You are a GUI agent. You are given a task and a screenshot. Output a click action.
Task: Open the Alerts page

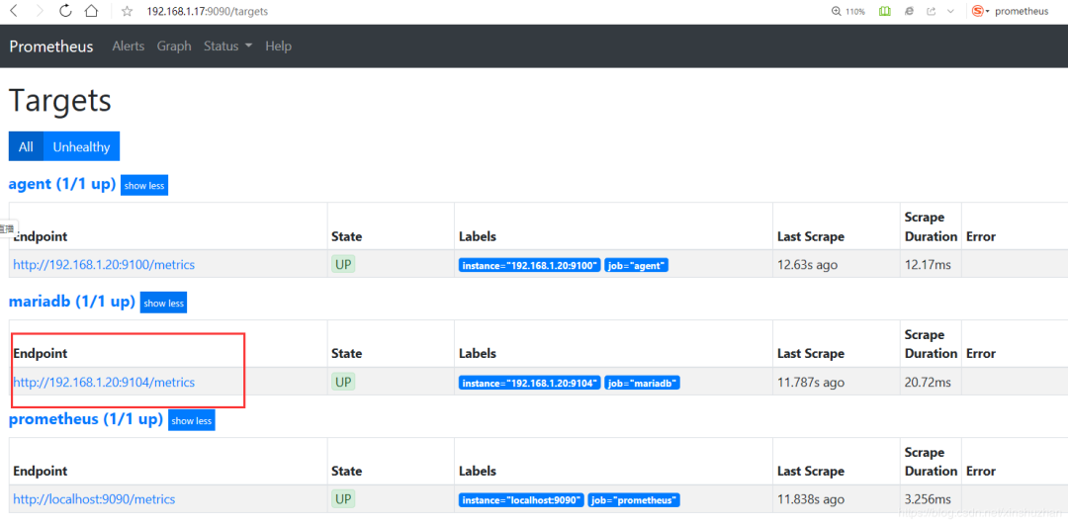point(128,45)
